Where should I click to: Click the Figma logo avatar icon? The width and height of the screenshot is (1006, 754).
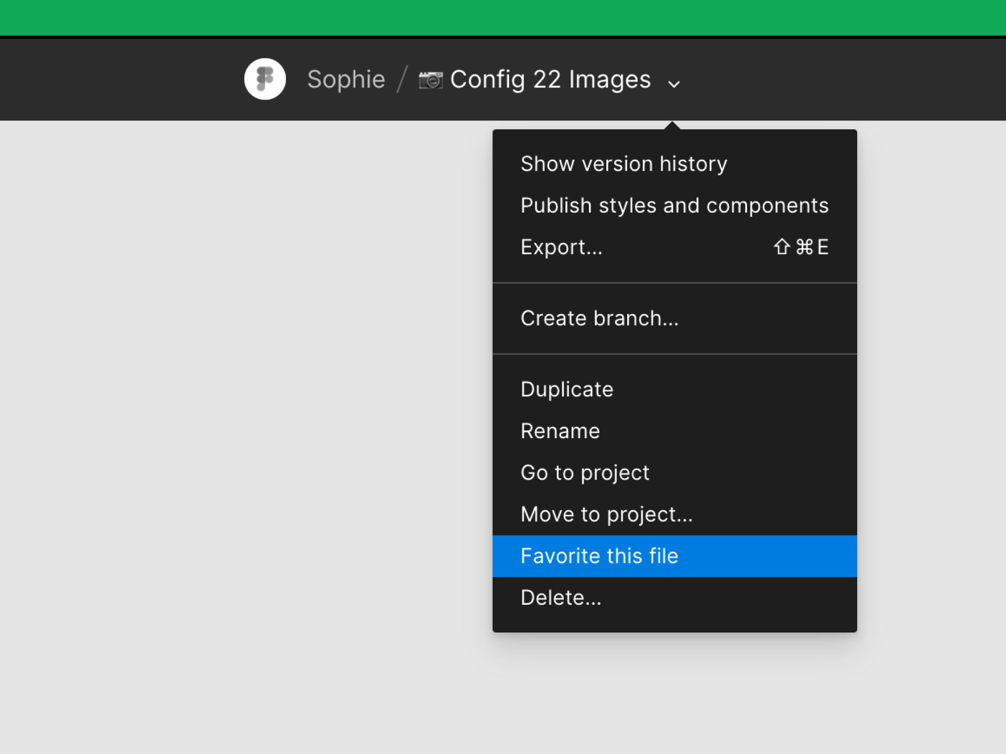click(265, 79)
